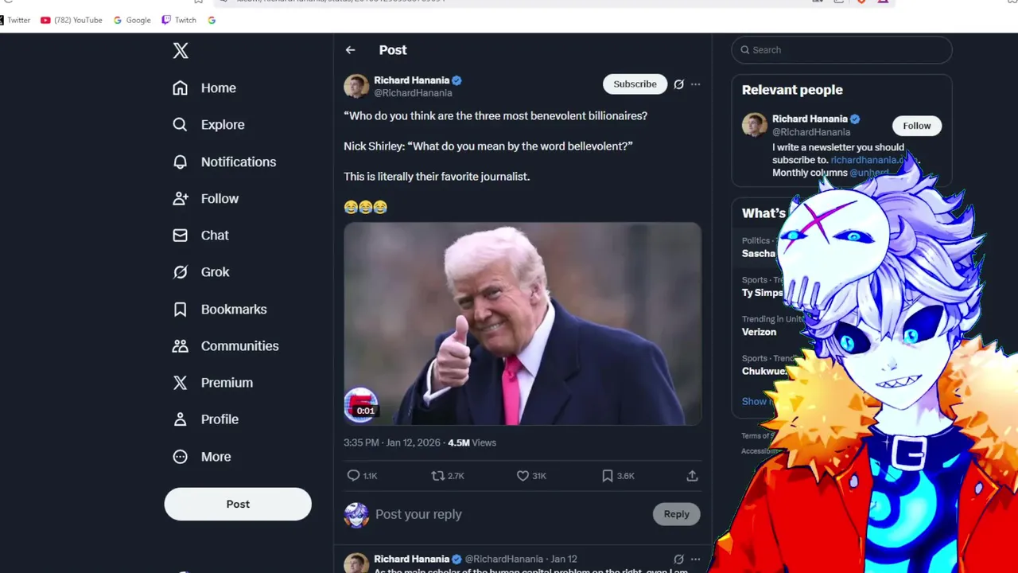This screenshot has width=1018, height=573.
Task: Select Bookmarks in the sidebar
Action: pyautogui.click(x=220, y=309)
